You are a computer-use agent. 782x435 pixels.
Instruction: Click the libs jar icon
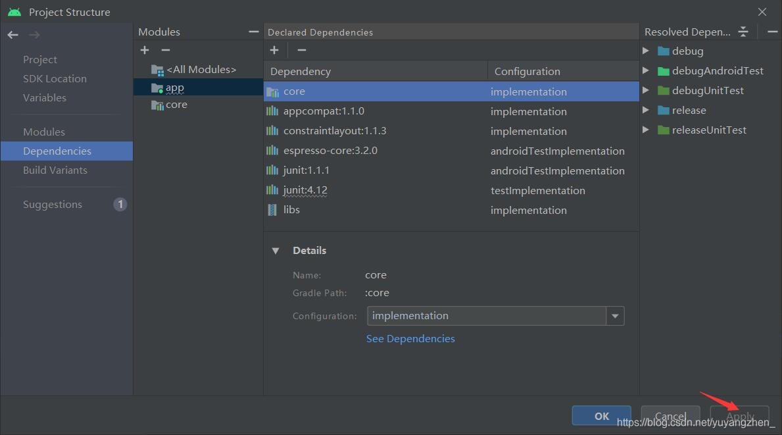click(x=272, y=209)
